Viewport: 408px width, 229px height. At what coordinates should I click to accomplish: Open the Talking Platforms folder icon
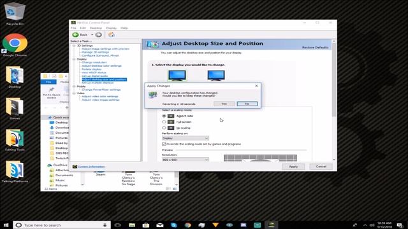pos(15,171)
